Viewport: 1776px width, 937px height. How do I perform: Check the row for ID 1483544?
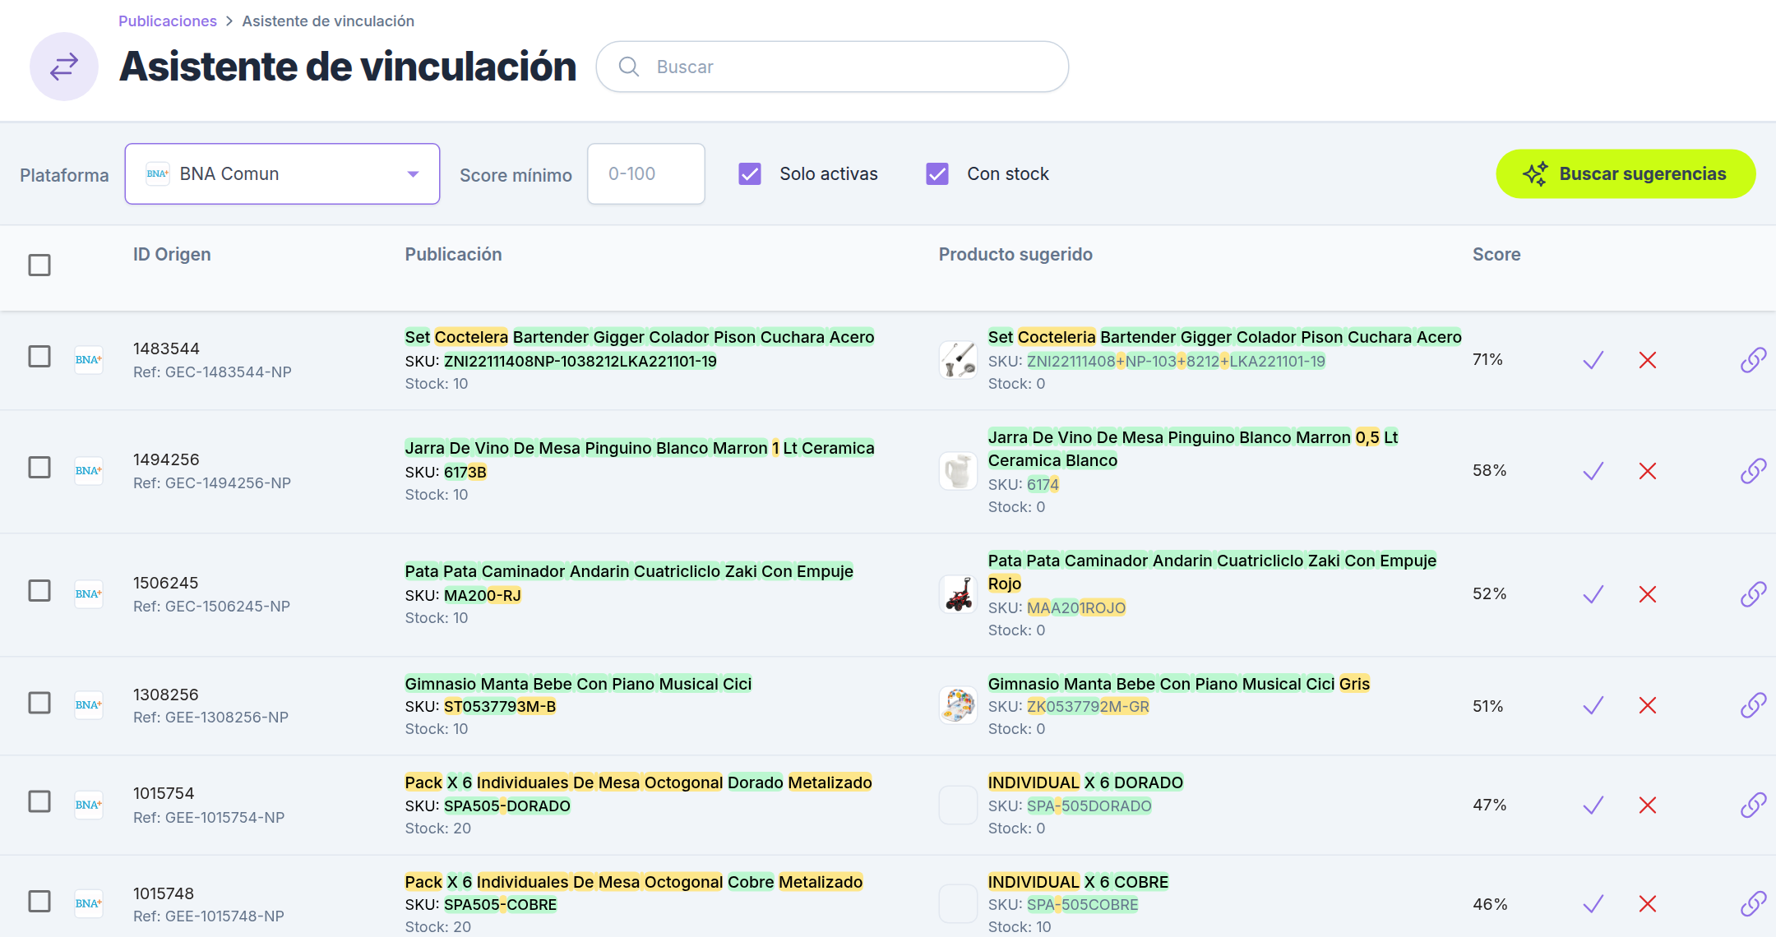point(39,356)
